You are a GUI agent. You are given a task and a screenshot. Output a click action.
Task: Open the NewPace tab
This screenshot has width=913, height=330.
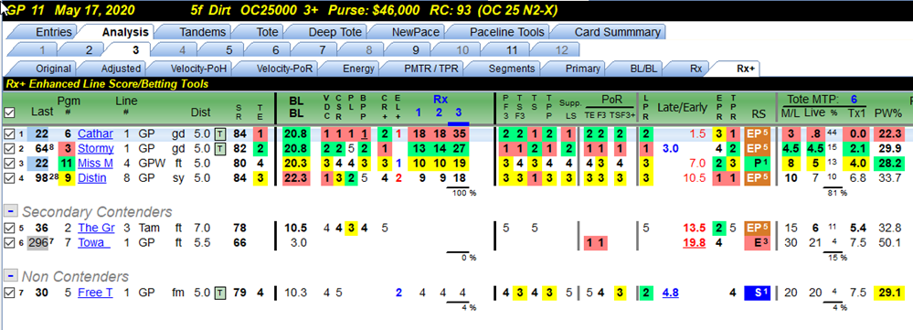click(x=415, y=32)
